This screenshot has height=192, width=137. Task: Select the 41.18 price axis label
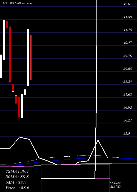(128, 30)
